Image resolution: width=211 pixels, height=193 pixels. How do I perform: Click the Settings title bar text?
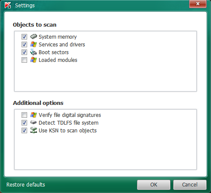click(x=25, y=6)
